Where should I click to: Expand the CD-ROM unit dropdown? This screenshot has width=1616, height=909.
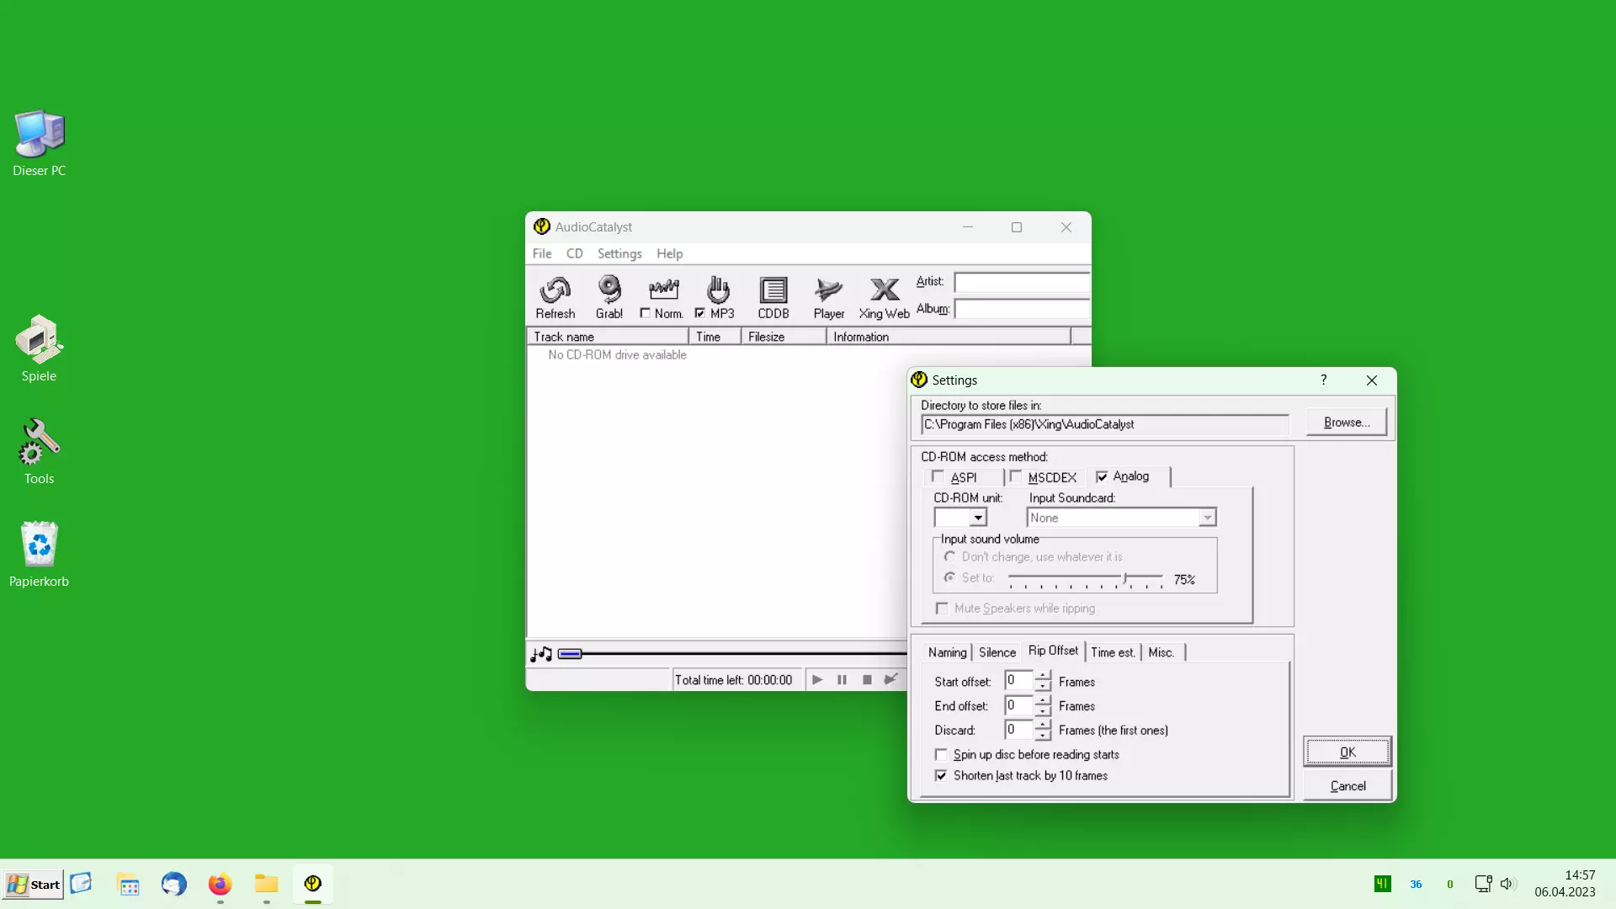[977, 518]
